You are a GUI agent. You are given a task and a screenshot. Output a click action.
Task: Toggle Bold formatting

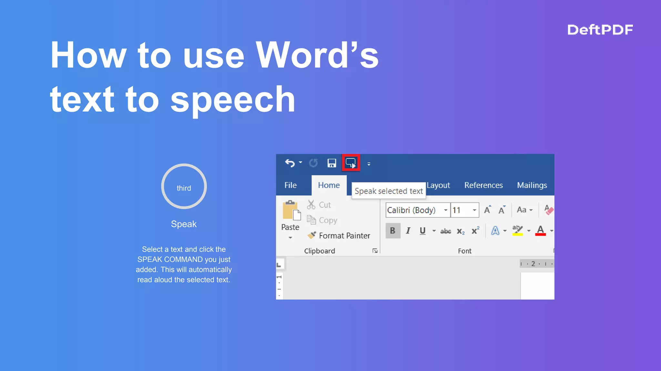(393, 231)
